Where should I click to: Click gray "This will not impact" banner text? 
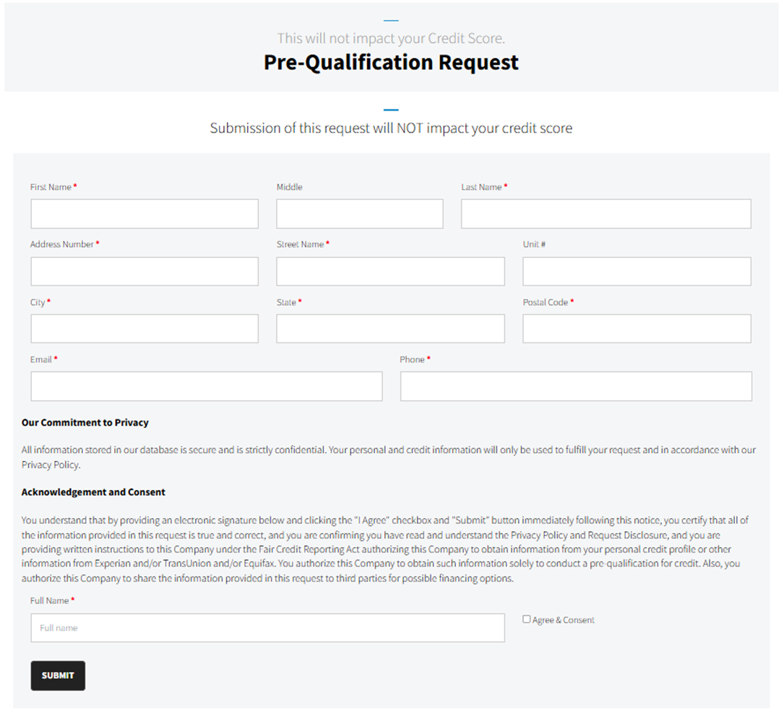pos(391,38)
